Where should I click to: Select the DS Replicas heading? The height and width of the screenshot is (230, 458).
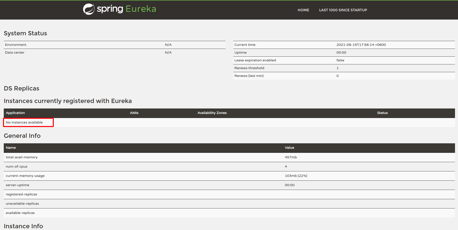click(x=22, y=88)
